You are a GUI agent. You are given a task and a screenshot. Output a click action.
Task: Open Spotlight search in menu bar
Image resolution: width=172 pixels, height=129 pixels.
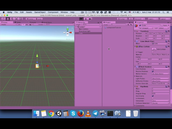[x=163, y=12]
